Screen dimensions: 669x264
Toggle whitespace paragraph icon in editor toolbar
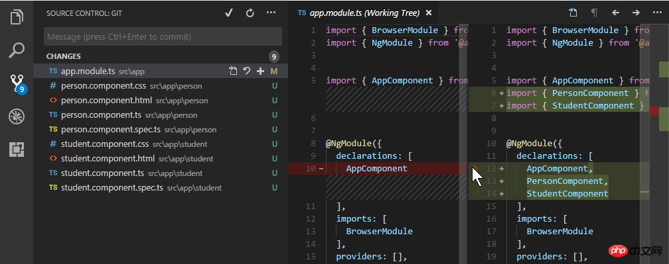click(x=594, y=13)
